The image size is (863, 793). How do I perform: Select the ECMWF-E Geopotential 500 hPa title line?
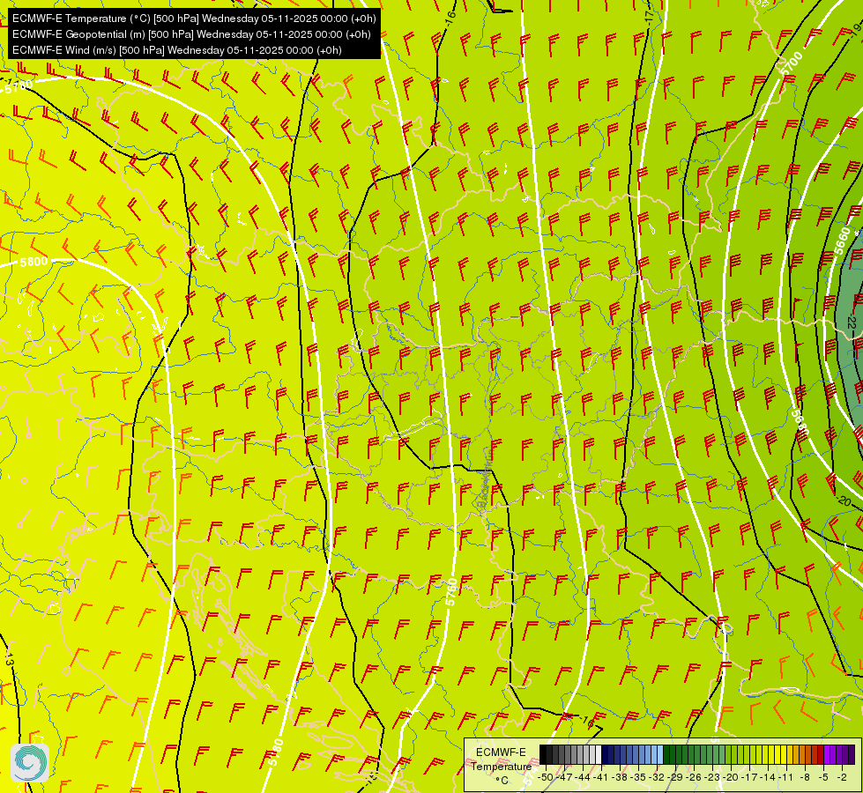point(191,34)
